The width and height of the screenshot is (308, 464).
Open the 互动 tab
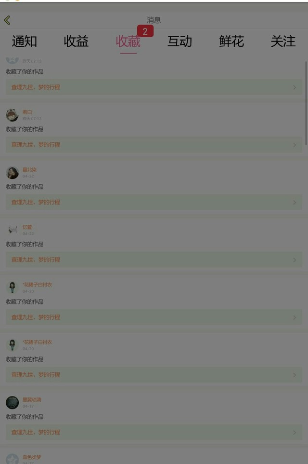180,41
